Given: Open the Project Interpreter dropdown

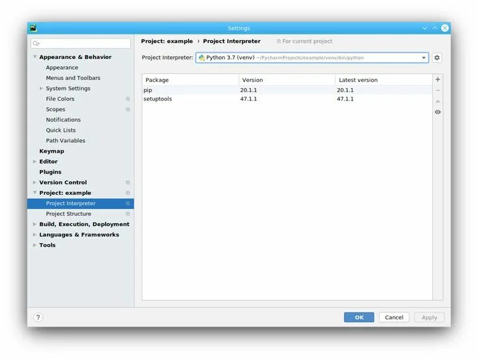Looking at the screenshot, I should click(x=423, y=58).
